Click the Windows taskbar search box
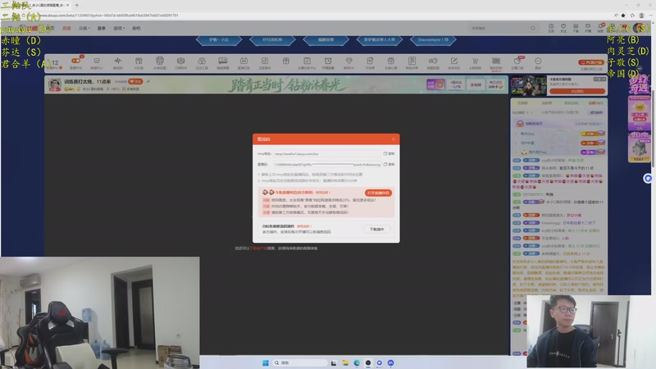This screenshot has width=656, height=369. point(300,362)
